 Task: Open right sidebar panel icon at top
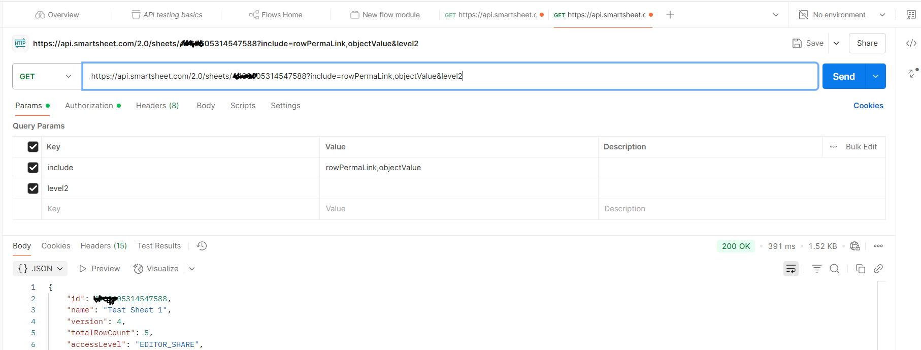(x=911, y=15)
